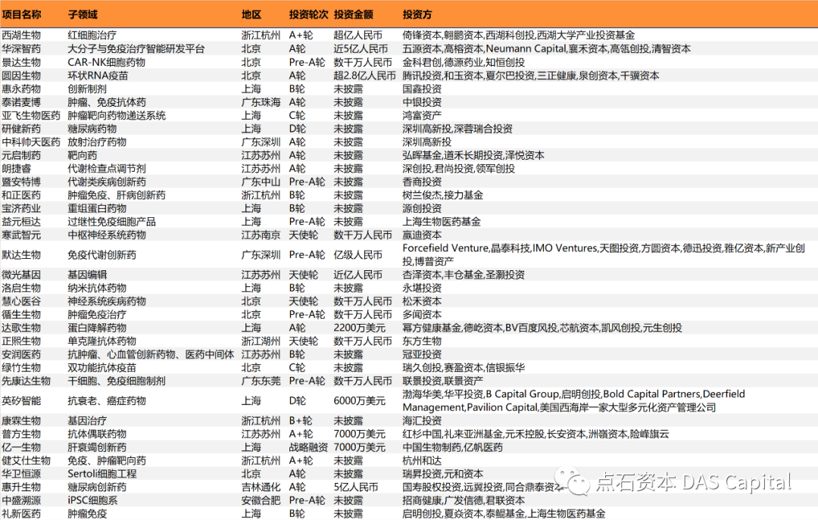The width and height of the screenshot is (818, 520).
Task: Click the 超2.8亿人民币 amount cell
Action: pyautogui.click(x=364, y=76)
